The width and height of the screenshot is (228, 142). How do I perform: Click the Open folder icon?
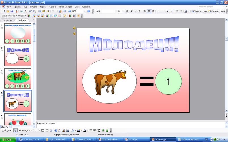(x=8, y=11)
